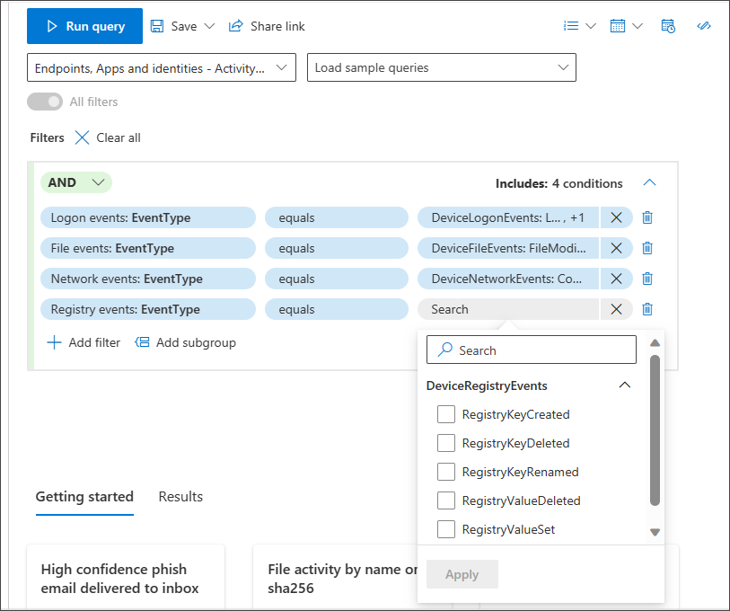The width and height of the screenshot is (730, 611).
Task: Collapse the DeviceRegistryEvents group
Action: pos(625,385)
